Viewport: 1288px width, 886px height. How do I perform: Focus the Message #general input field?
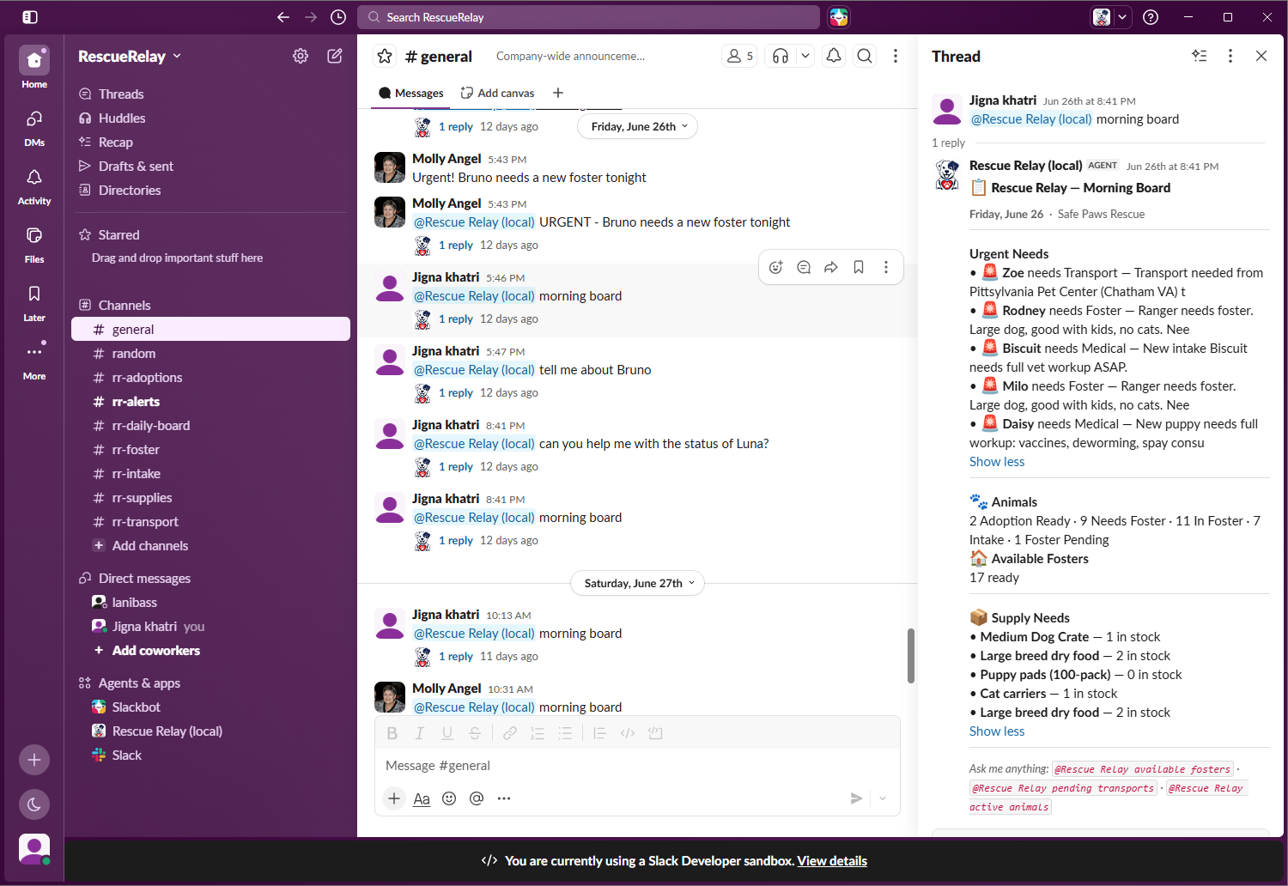637,766
